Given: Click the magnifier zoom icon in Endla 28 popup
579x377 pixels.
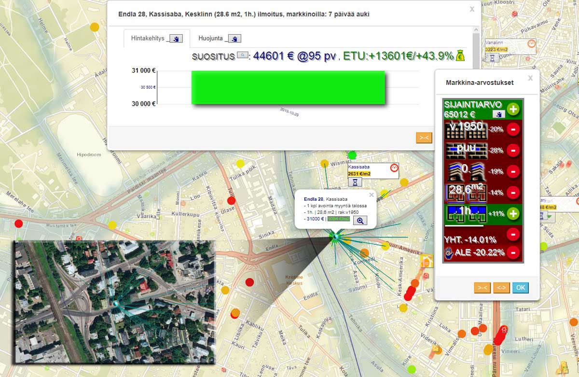Looking at the screenshot, I should 360,221.
